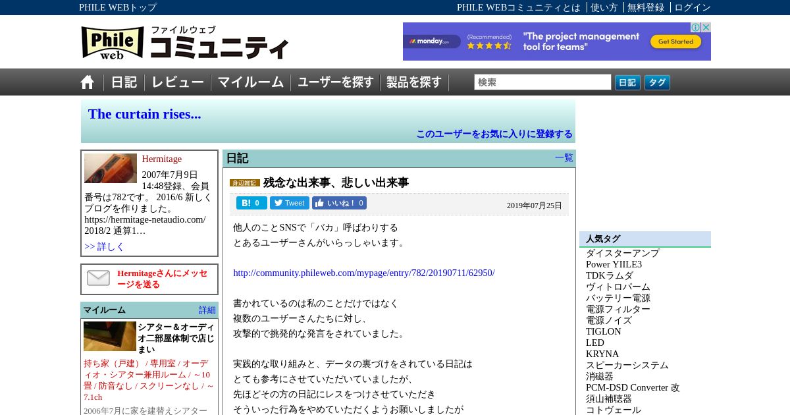Open the バッテリー電源 tag
The height and width of the screenshot is (415, 790).
point(618,298)
